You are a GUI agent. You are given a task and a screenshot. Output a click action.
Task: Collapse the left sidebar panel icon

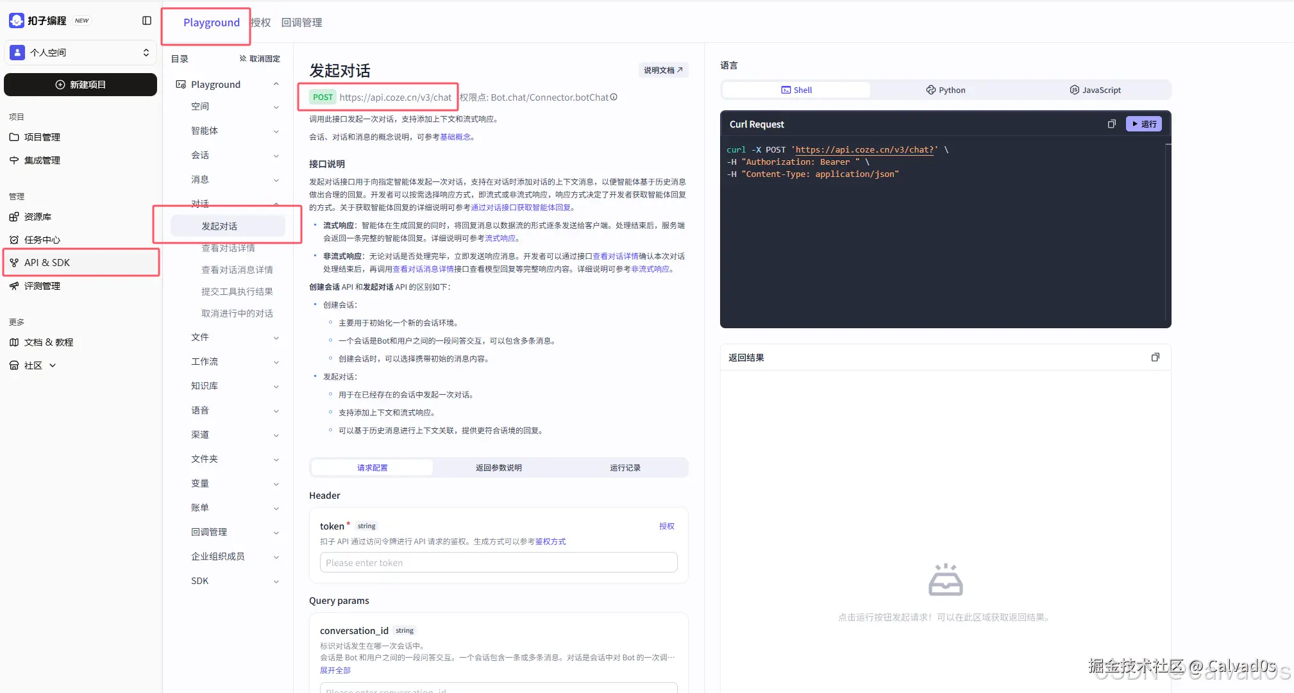tap(147, 21)
